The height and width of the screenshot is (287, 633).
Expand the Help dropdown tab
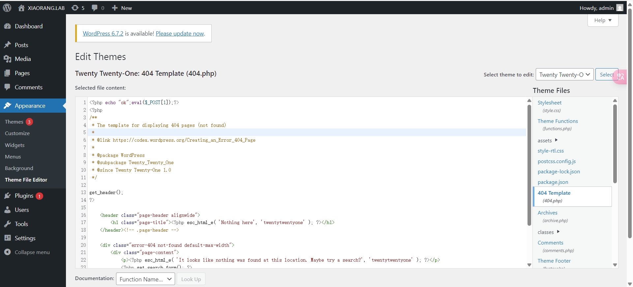(x=603, y=20)
